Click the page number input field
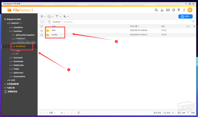The width and height of the screenshot is (198, 117). (57, 113)
